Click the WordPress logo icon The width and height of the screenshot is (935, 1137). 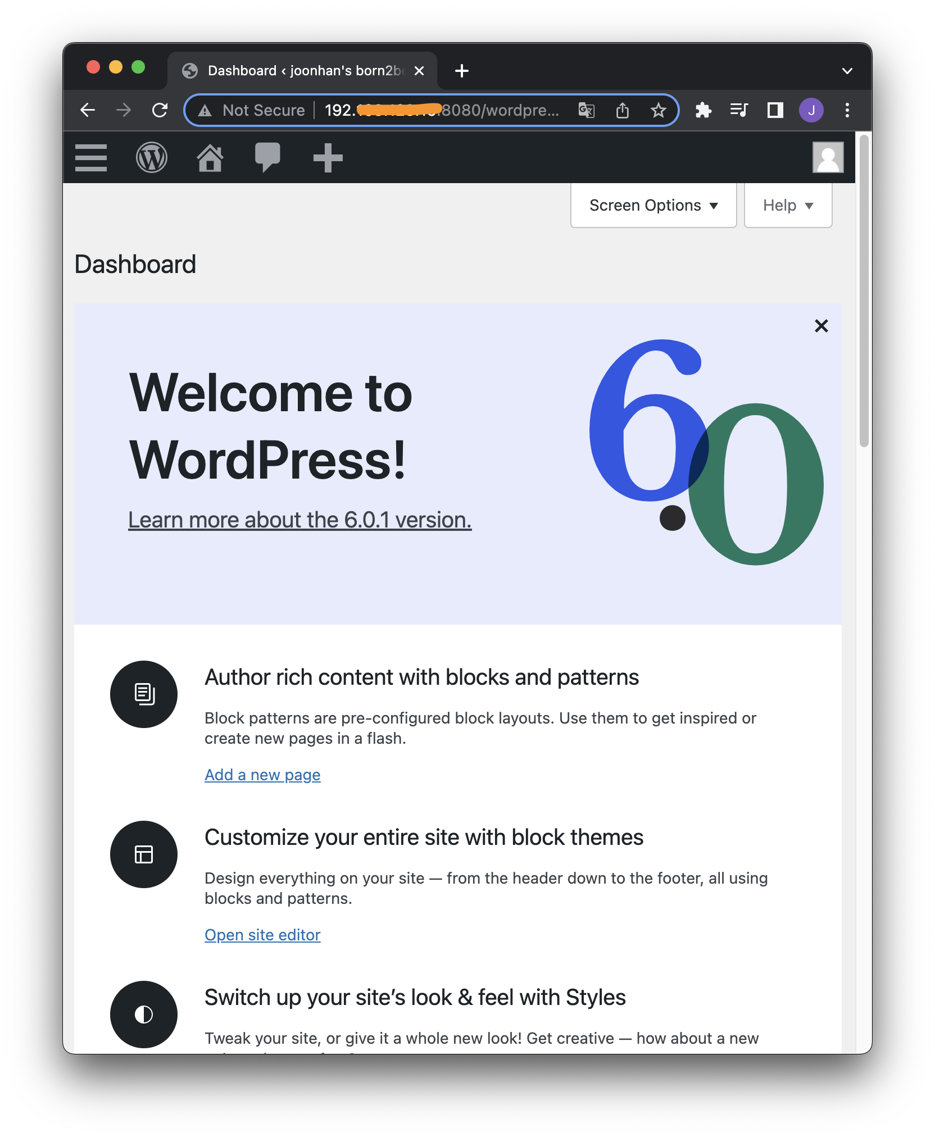pyautogui.click(x=152, y=157)
